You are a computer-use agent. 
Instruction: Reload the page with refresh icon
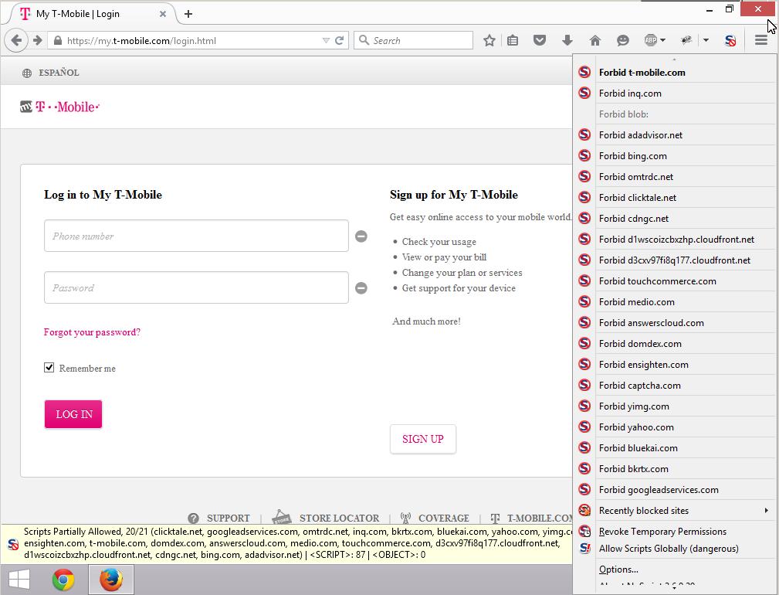[x=339, y=41]
